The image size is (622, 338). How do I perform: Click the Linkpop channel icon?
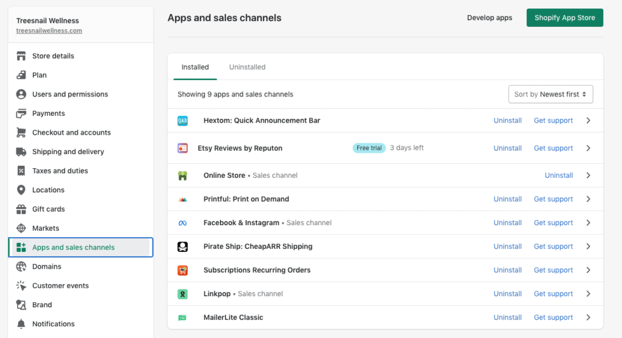[x=182, y=294]
